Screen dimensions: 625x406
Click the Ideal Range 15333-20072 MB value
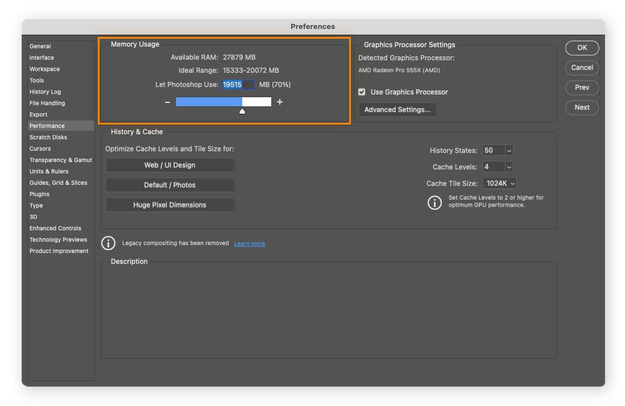(x=251, y=71)
